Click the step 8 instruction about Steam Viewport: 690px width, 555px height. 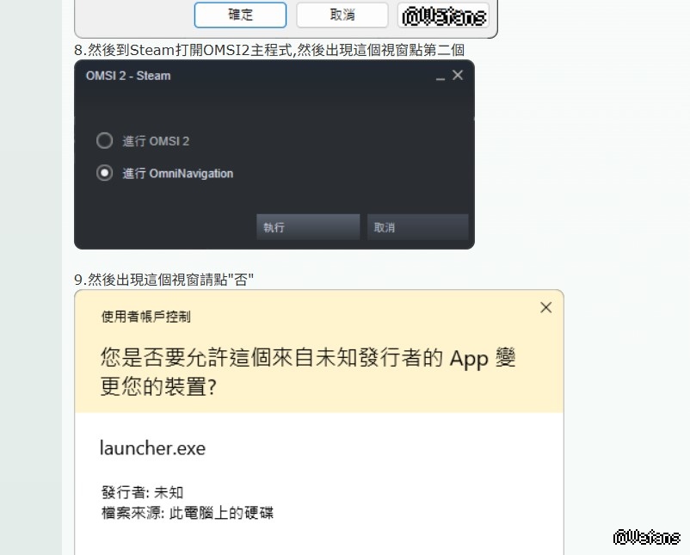pyautogui.click(x=269, y=50)
